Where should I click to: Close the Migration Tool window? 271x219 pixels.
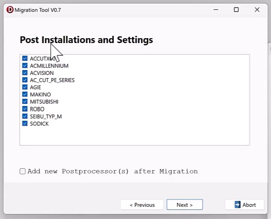click(257, 10)
